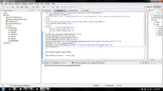Viewport: 163px width, 91px height.
Task: Collapse the body fold marker in editor
Action: click(45, 27)
